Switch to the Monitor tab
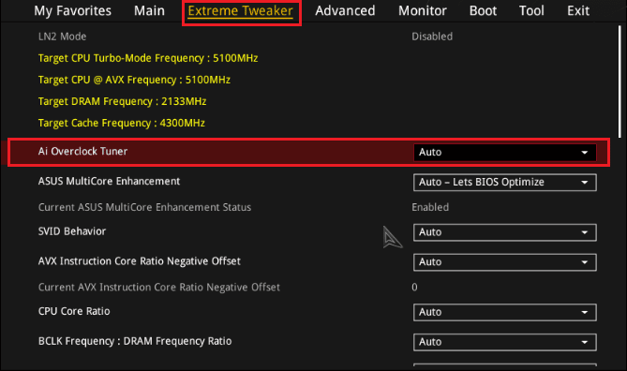The height and width of the screenshot is (371, 627). [423, 11]
